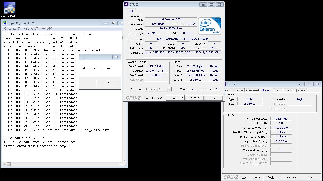Select the Memory tab
Image resolution: width=323 pixels, height=181 pixels.
(266, 90)
